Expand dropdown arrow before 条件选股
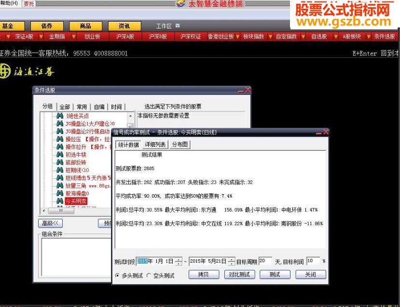This screenshot has height=307, width=400. [x=368, y=37]
